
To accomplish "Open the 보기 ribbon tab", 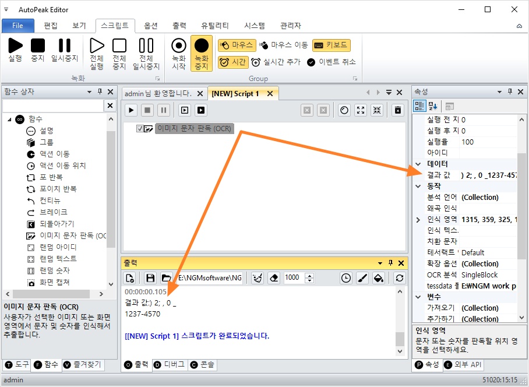I will [79, 26].
